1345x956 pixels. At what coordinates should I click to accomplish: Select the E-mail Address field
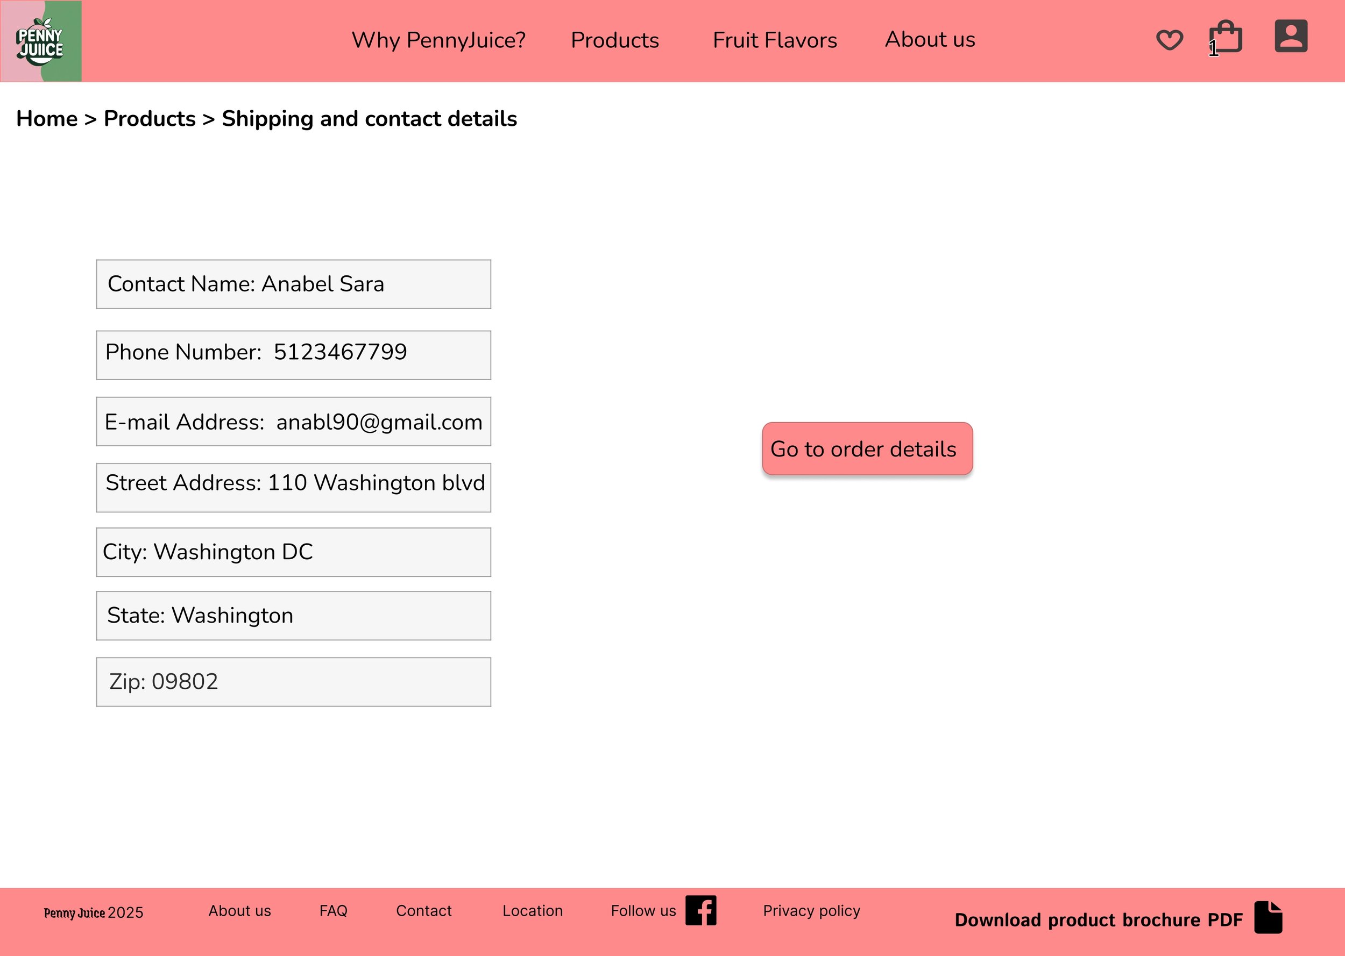click(293, 422)
